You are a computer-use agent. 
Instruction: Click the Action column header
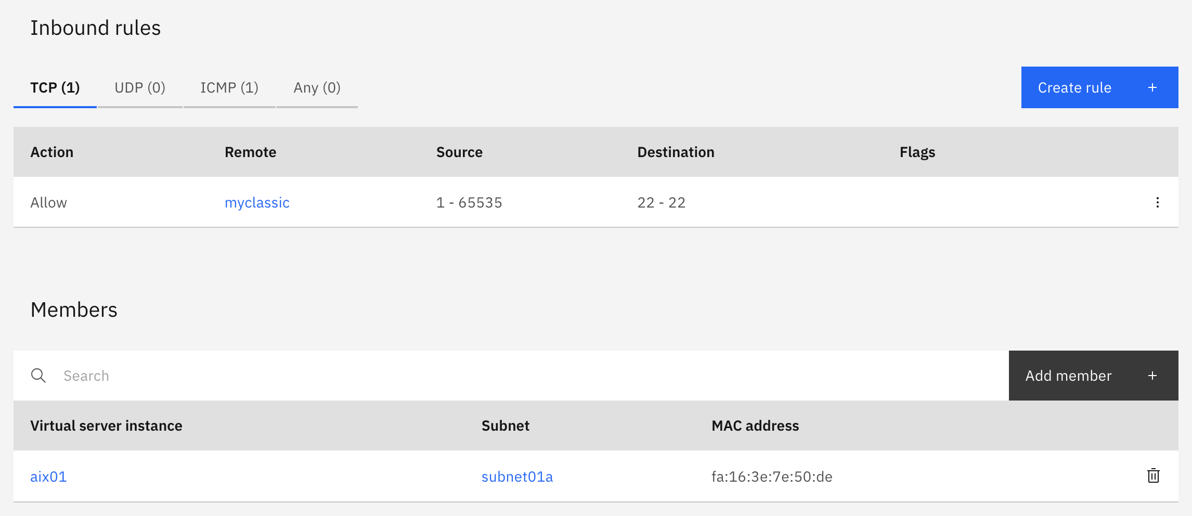pyautogui.click(x=52, y=152)
